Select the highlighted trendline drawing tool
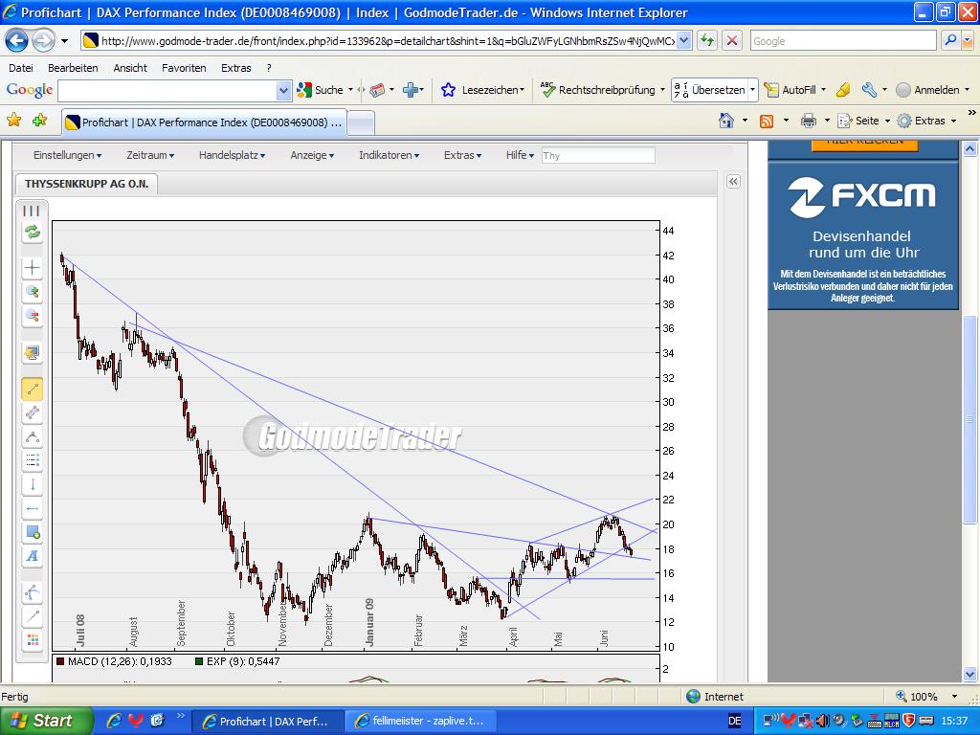Viewport: 980px width, 735px height. pos(33,389)
